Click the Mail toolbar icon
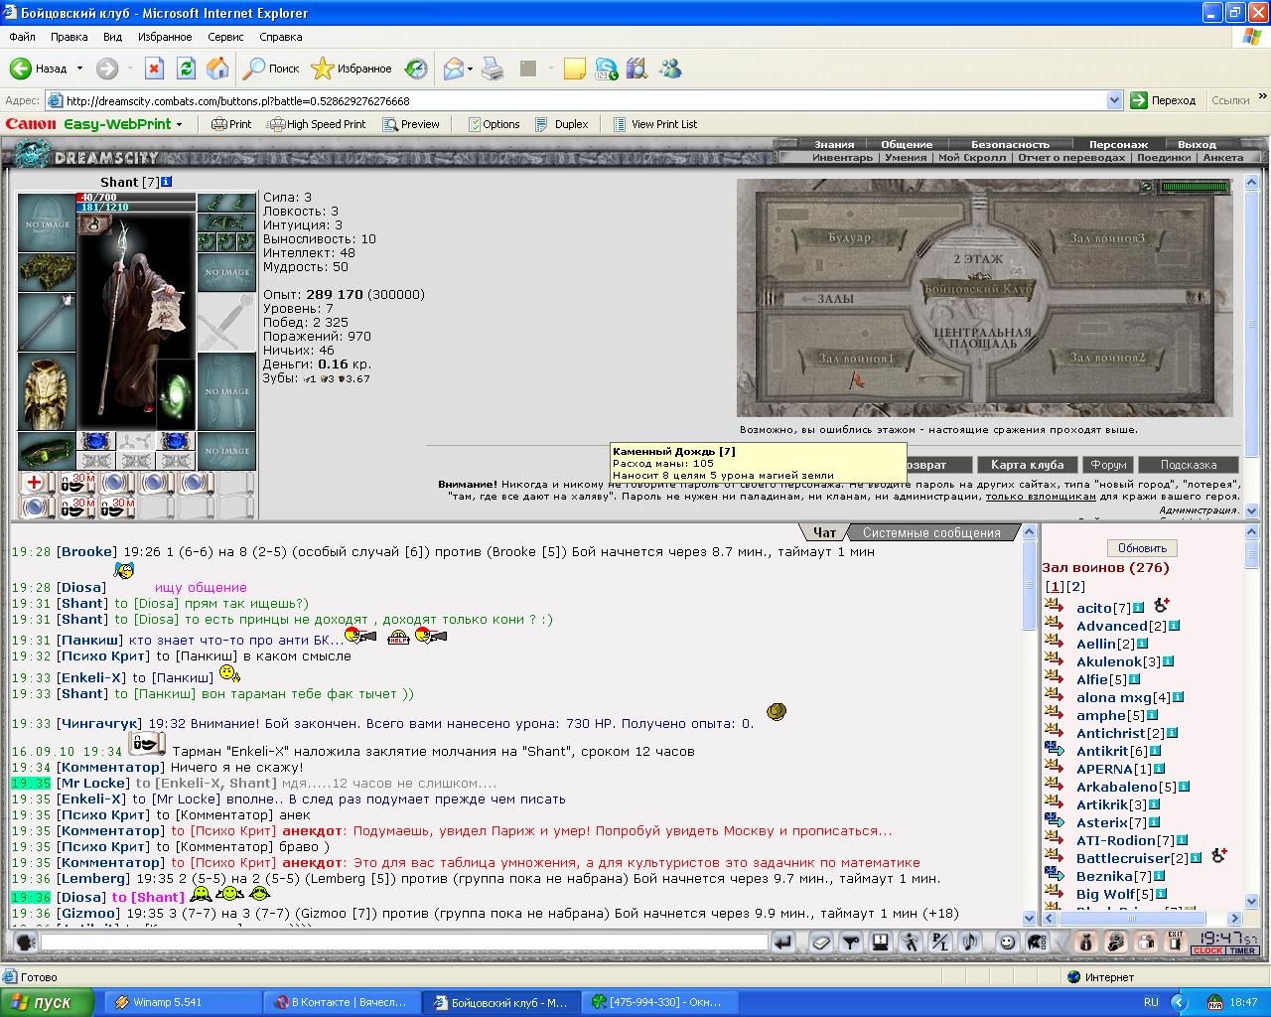Viewport: 1271px width, 1017px height. (453, 69)
